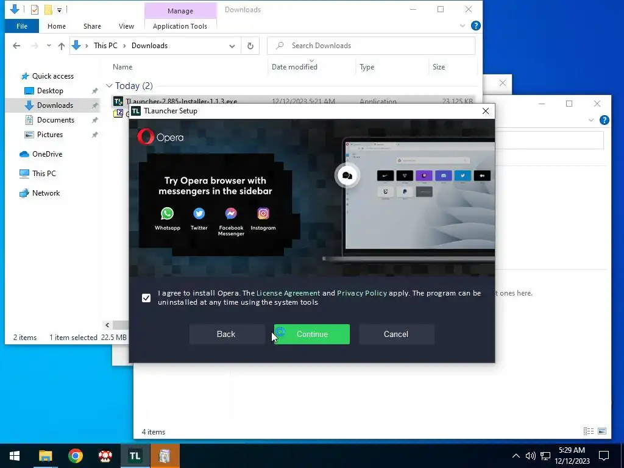Switch to details view in back window
The height and width of the screenshot is (468, 624).
(588, 431)
